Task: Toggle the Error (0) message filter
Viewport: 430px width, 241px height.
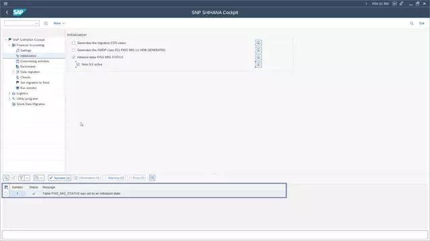Action: click(136, 178)
